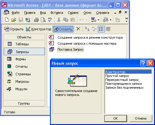Open the Правка menu
155x125 pixels.
pos(30,13)
